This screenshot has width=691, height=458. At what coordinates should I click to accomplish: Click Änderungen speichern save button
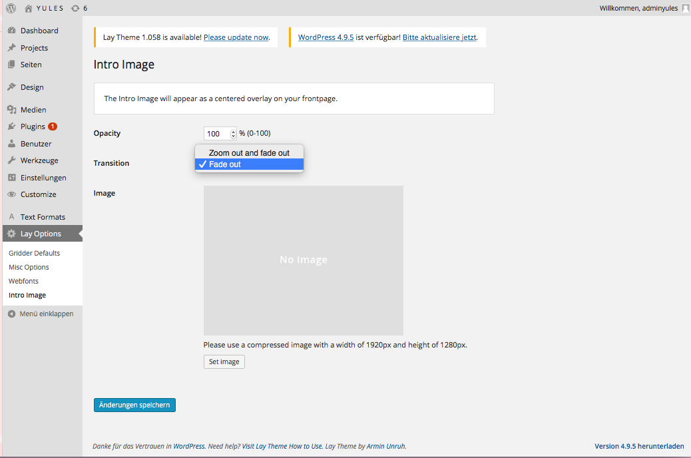(x=134, y=405)
